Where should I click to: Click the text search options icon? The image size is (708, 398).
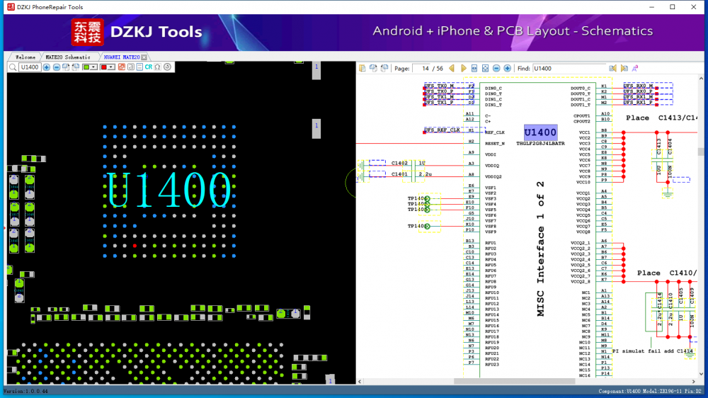635,68
